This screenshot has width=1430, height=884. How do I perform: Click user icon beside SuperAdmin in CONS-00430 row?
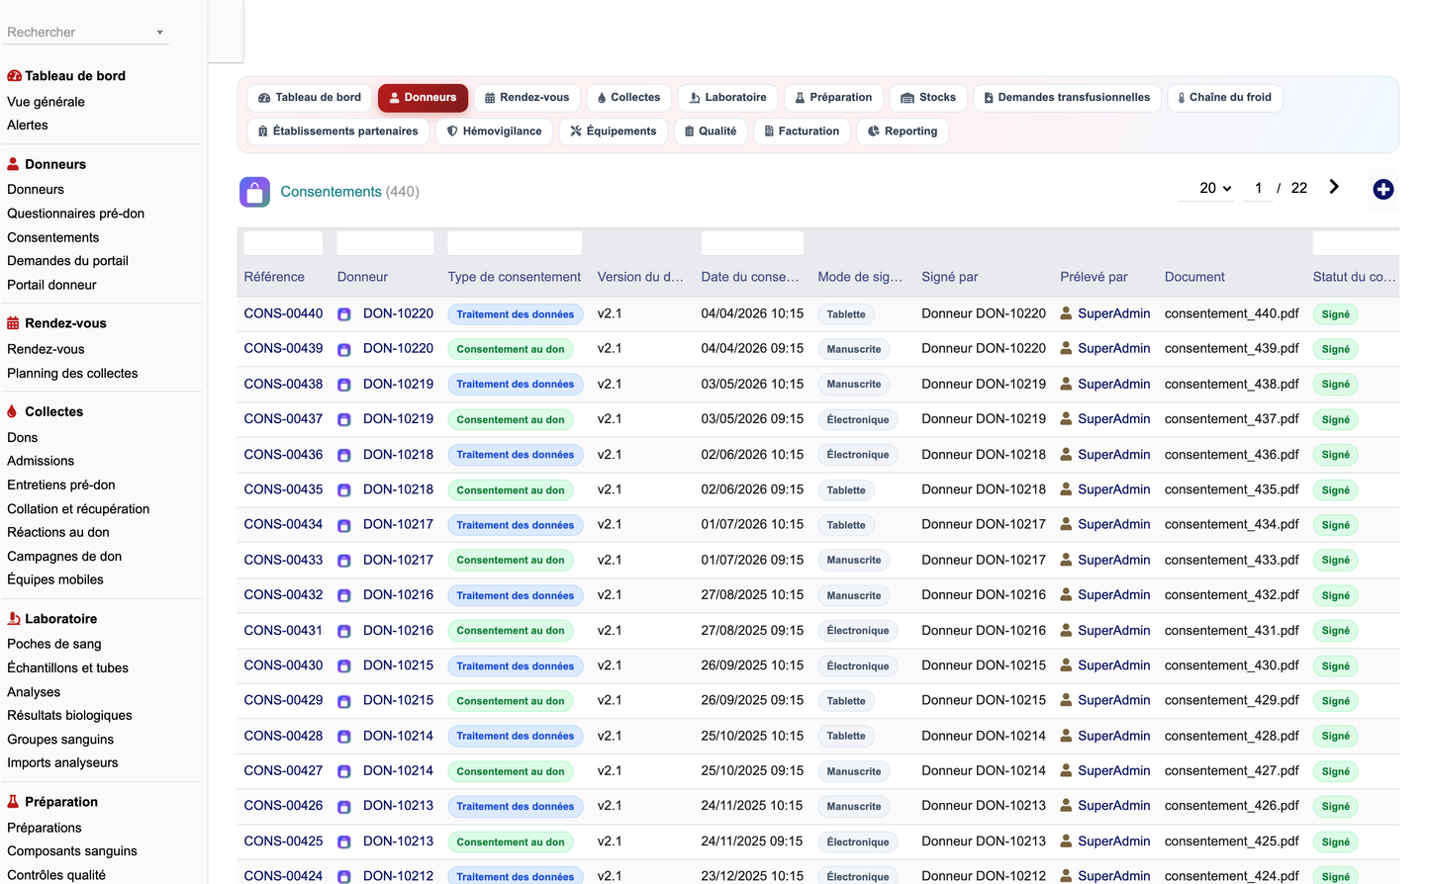(1066, 665)
